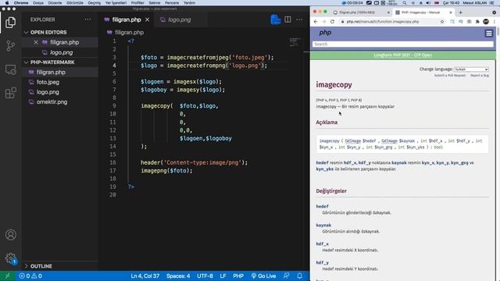
Task: Switch to the logo.png editor tab
Action: pyautogui.click(x=180, y=20)
